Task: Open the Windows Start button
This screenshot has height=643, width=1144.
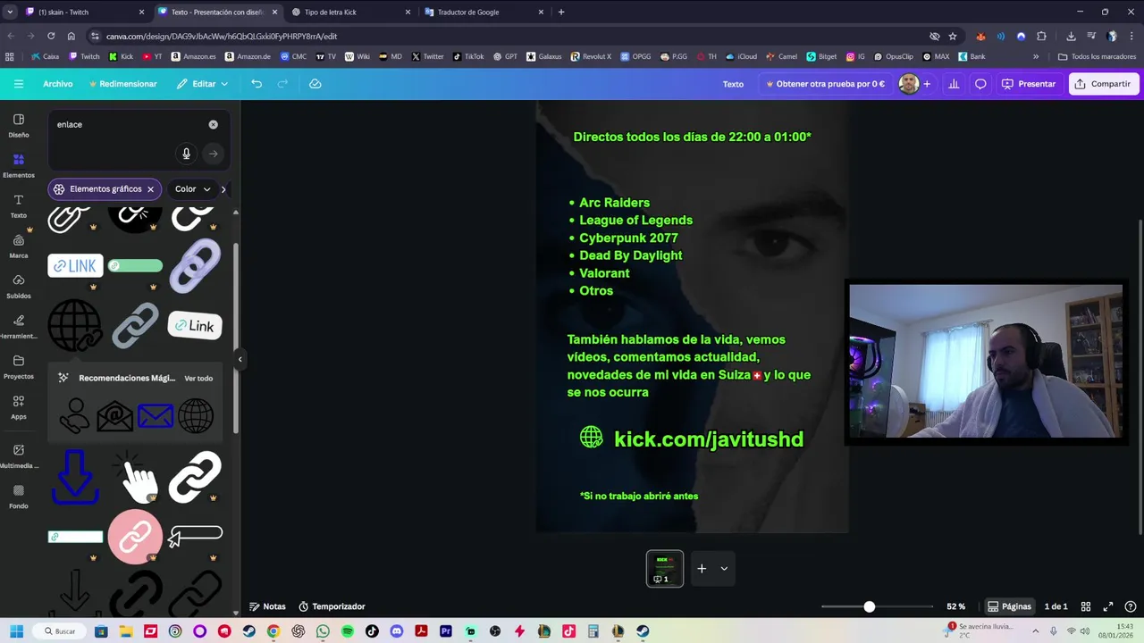Action: point(16,631)
